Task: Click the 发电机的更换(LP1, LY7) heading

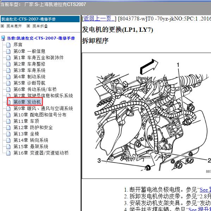Action: (117, 29)
